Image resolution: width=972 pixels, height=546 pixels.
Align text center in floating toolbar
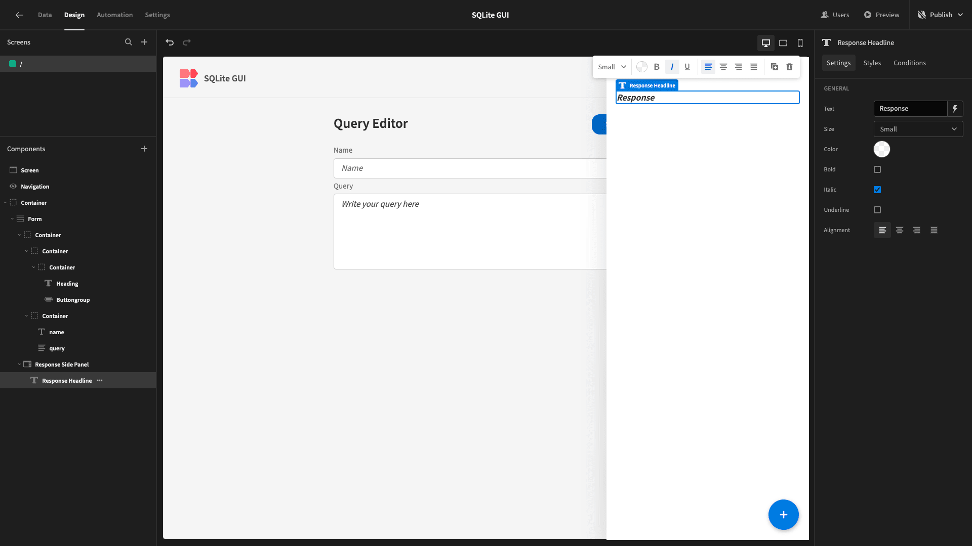(723, 67)
